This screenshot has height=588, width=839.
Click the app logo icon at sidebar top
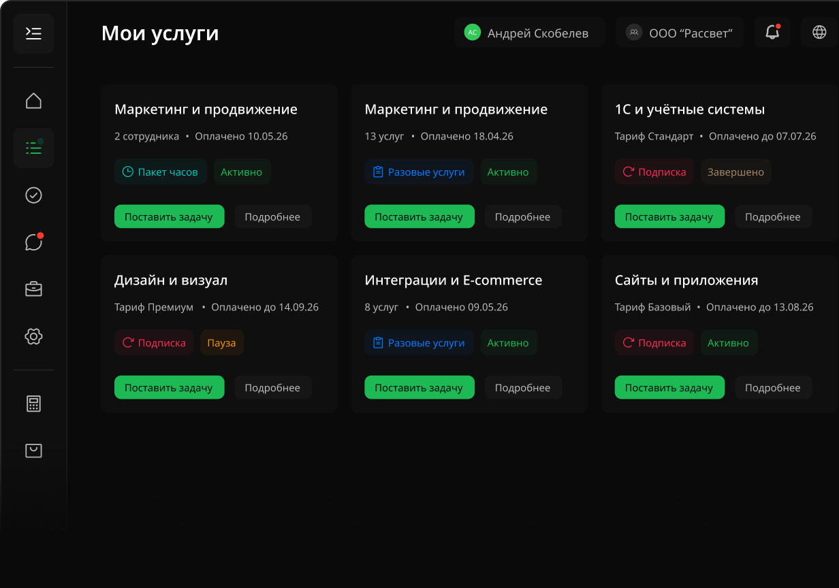33,33
